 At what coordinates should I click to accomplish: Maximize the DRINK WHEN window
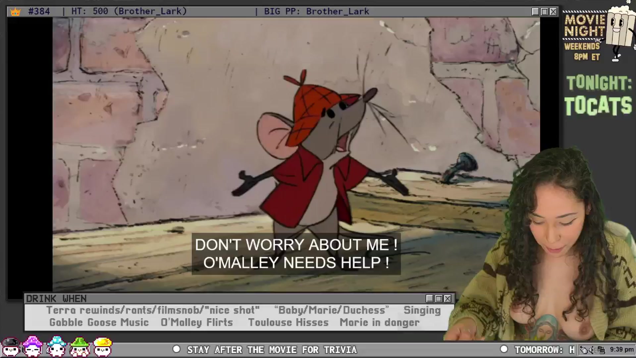[439, 299]
